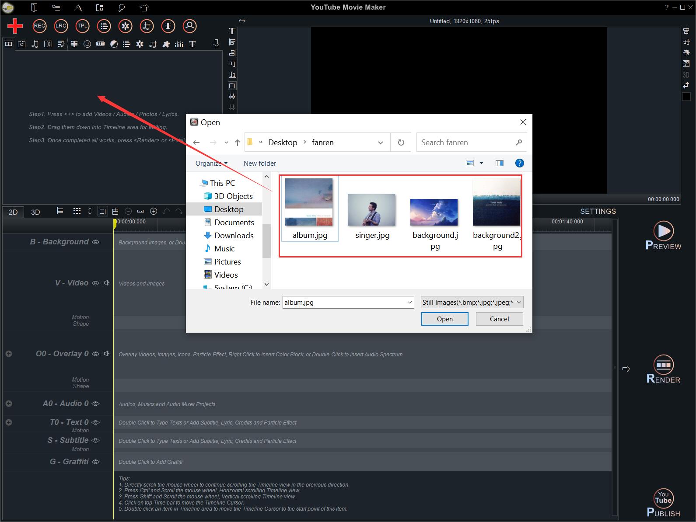This screenshot has height=522, width=696.
Task: Open the view options dropdown arrow
Action: (481, 163)
